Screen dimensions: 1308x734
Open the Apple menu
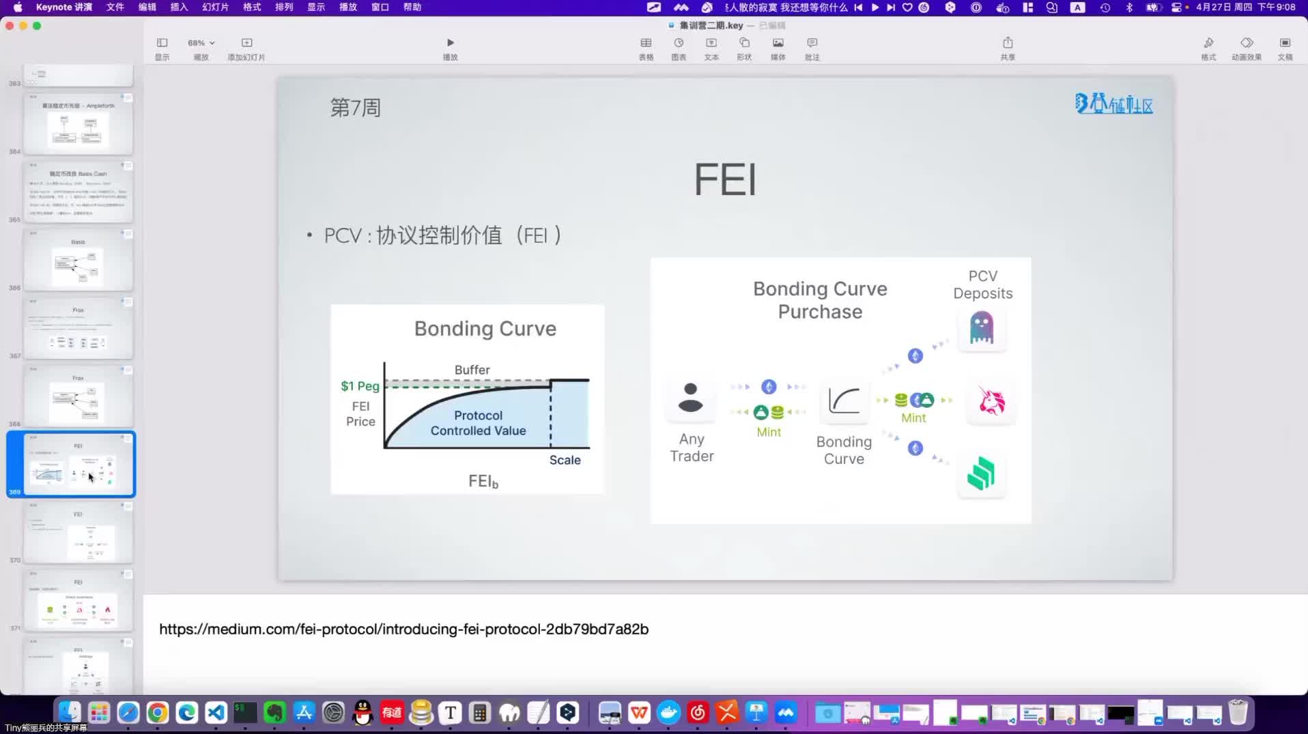pos(18,7)
